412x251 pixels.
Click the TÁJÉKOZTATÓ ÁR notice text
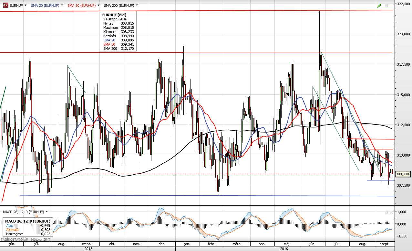point(14,239)
